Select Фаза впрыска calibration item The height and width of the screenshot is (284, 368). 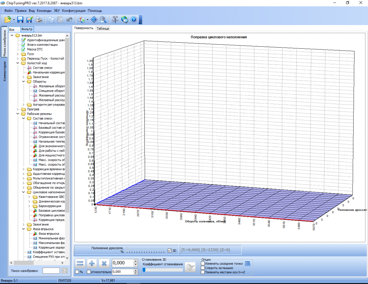(x=49, y=234)
